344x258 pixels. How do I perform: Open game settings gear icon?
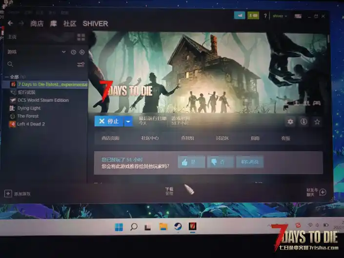click(290, 121)
